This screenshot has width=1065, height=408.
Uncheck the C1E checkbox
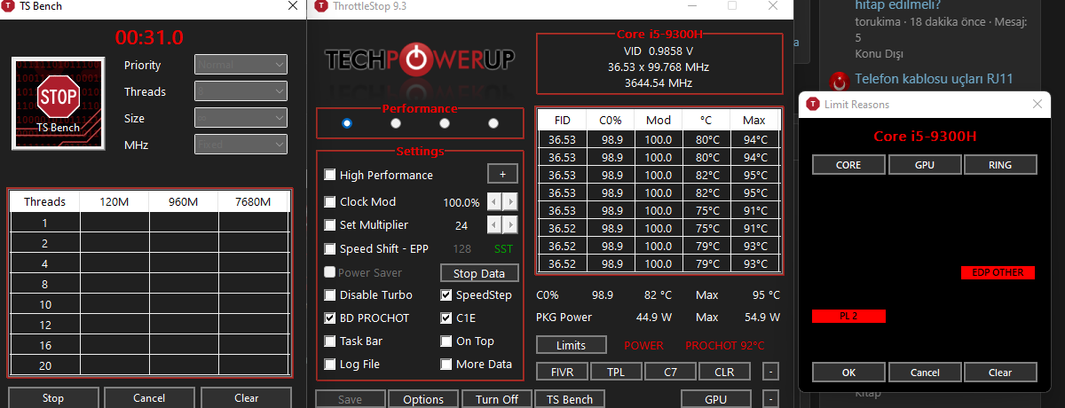[x=446, y=318]
